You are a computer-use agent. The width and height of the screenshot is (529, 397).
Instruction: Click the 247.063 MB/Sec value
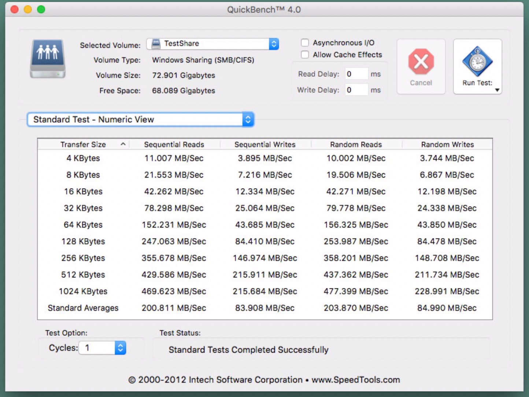tap(174, 241)
